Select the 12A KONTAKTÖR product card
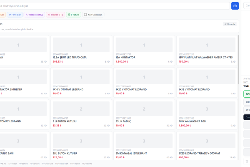This screenshot has height=167, width=250. coord(144,50)
